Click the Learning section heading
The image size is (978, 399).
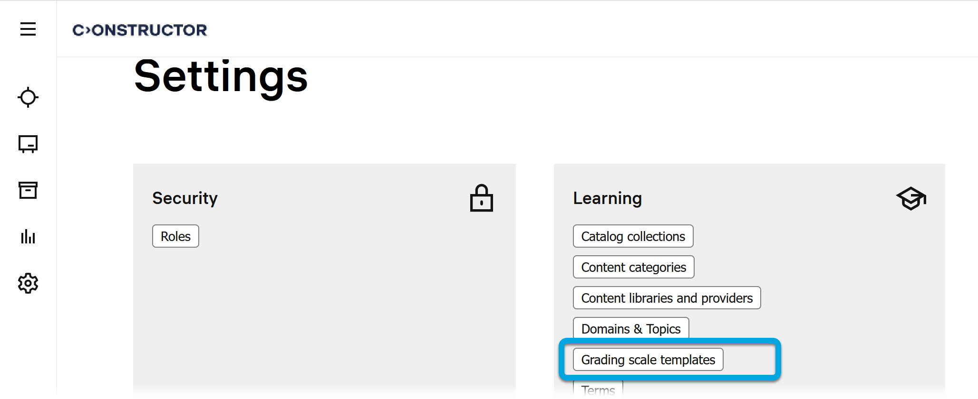point(607,198)
